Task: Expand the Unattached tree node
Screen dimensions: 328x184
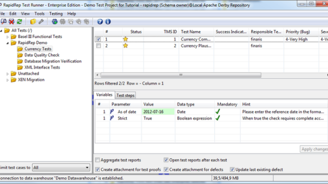Action: (8, 74)
